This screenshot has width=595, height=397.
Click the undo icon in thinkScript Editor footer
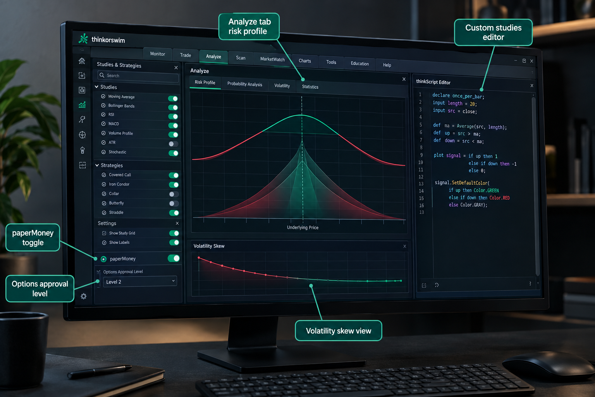click(x=437, y=285)
